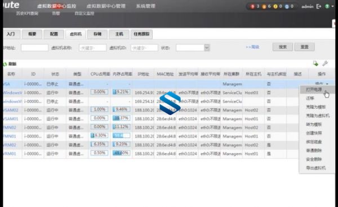The width and height of the screenshot is (338, 207).
Task: Focus the 虚拟机ID keyword field
Action: pyautogui.click(x=144, y=48)
